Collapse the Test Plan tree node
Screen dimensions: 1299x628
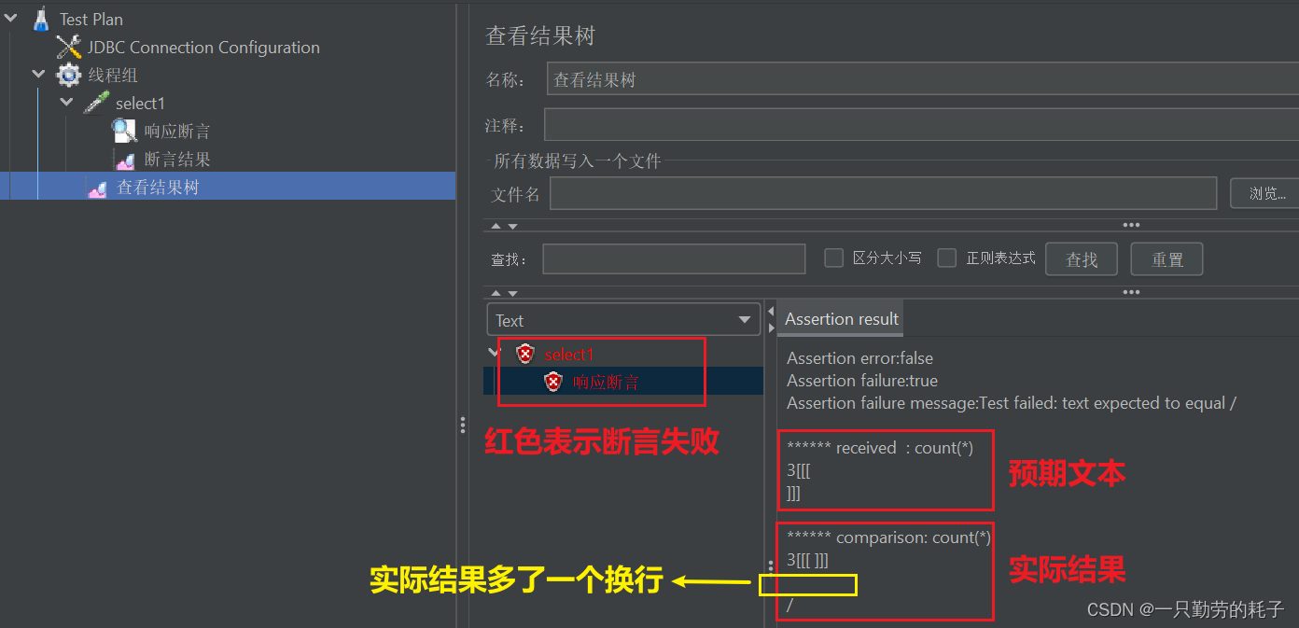(10, 18)
